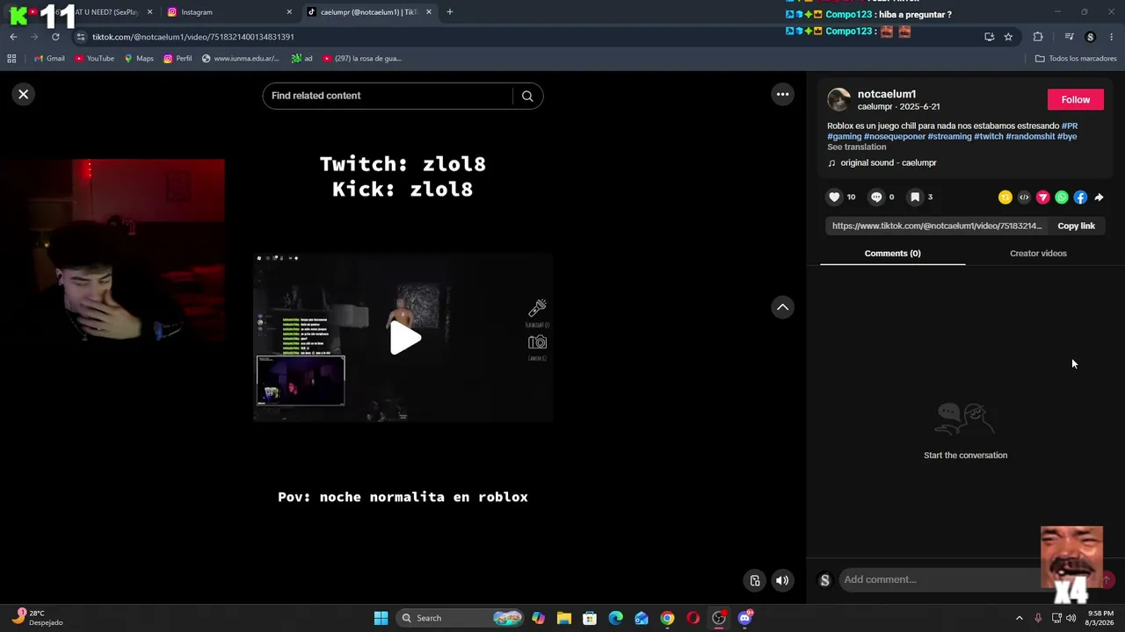Image resolution: width=1125 pixels, height=632 pixels.
Task: Focus the Find related content search box
Action: pyautogui.click(x=388, y=96)
